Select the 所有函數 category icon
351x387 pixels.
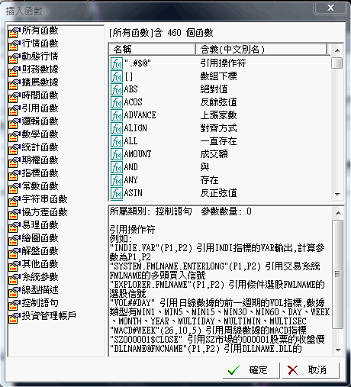point(14,32)
